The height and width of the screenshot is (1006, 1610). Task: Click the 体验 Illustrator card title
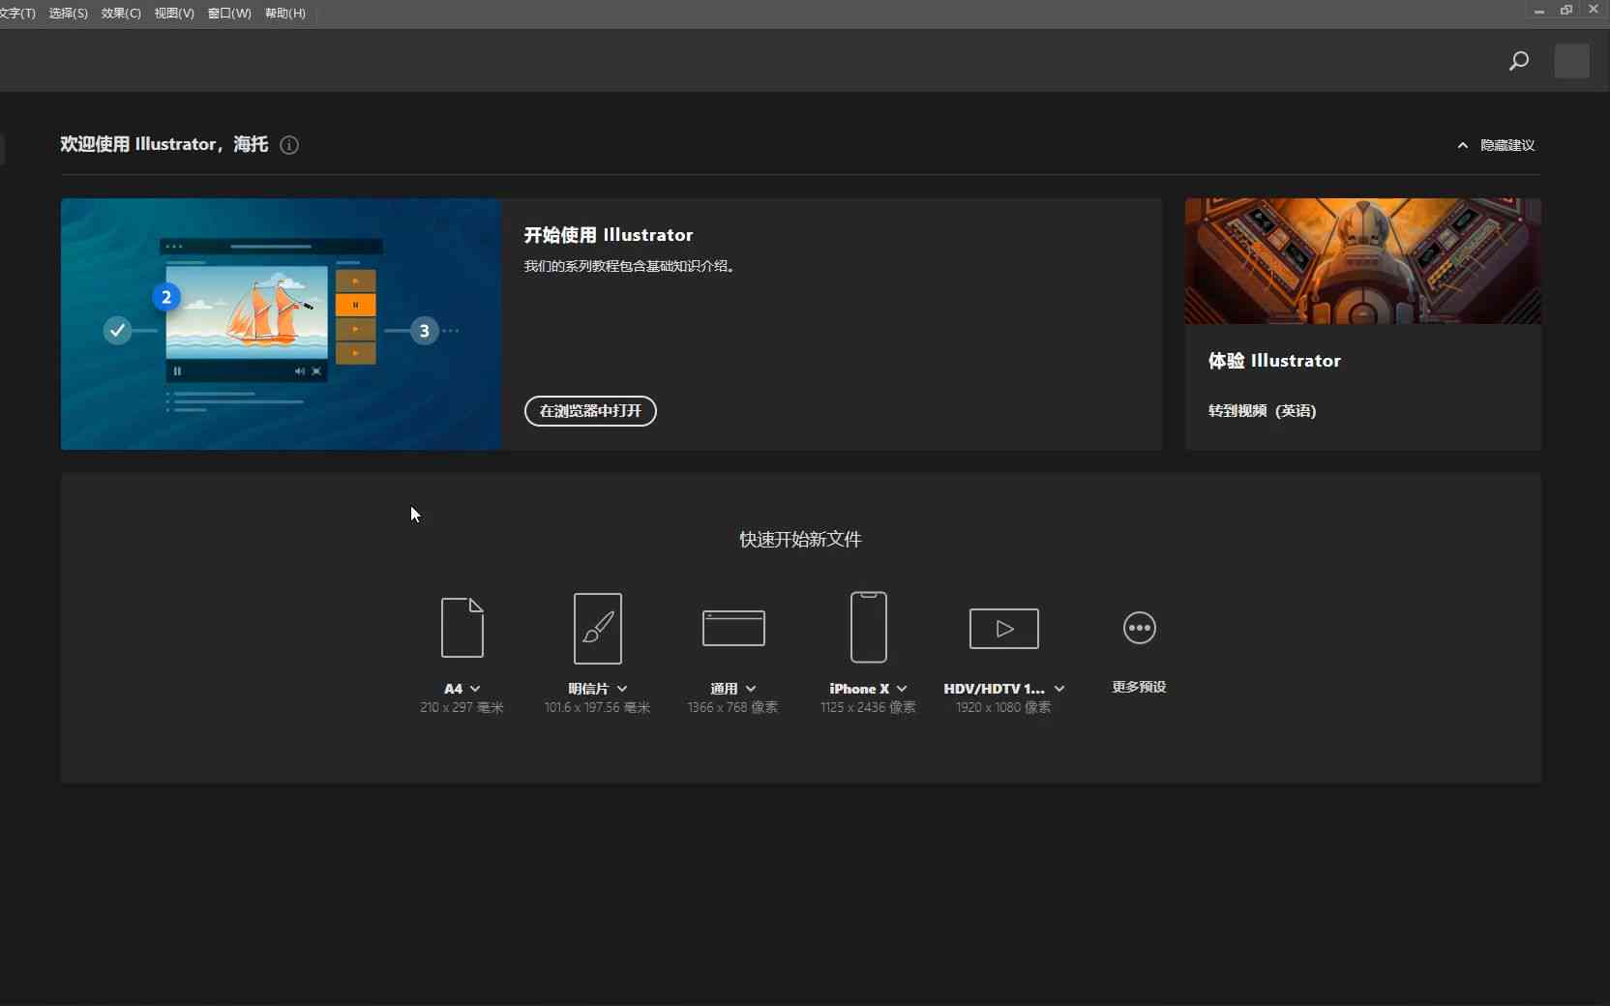[1274, 361]
